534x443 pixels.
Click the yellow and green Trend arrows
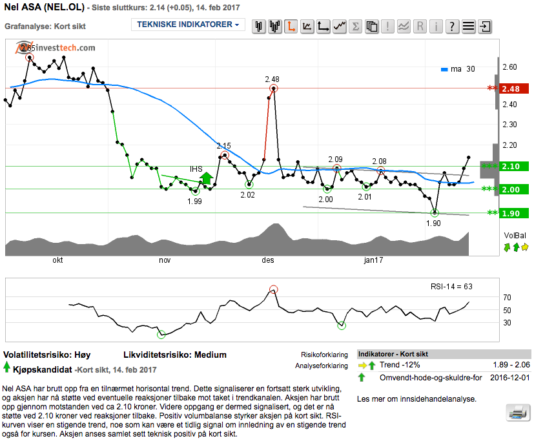point(367,366)
